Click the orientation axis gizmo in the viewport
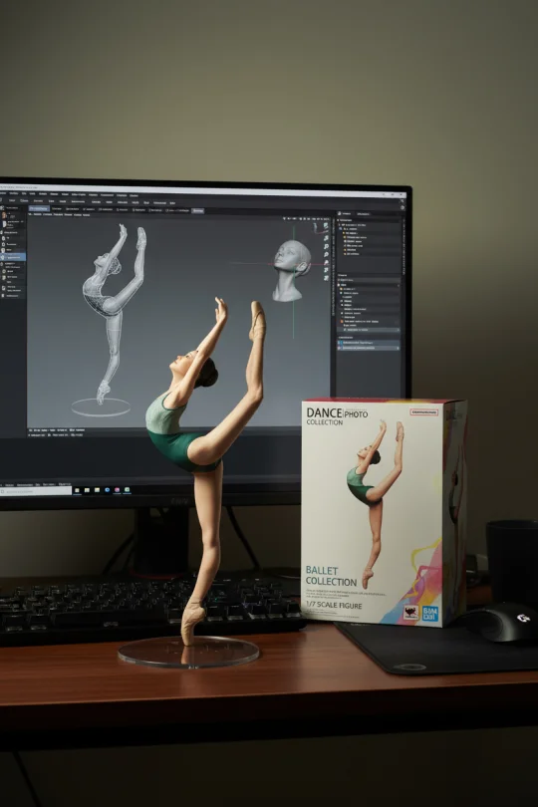The image size is (538, 807). (319, 229)
